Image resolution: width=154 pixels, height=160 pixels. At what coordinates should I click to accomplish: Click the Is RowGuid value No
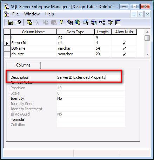(91, 114)
